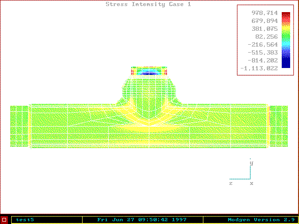The height and width of the screenshot is (224, 299).
Task: Select the test5 model name field
Action: pos(47,220)
